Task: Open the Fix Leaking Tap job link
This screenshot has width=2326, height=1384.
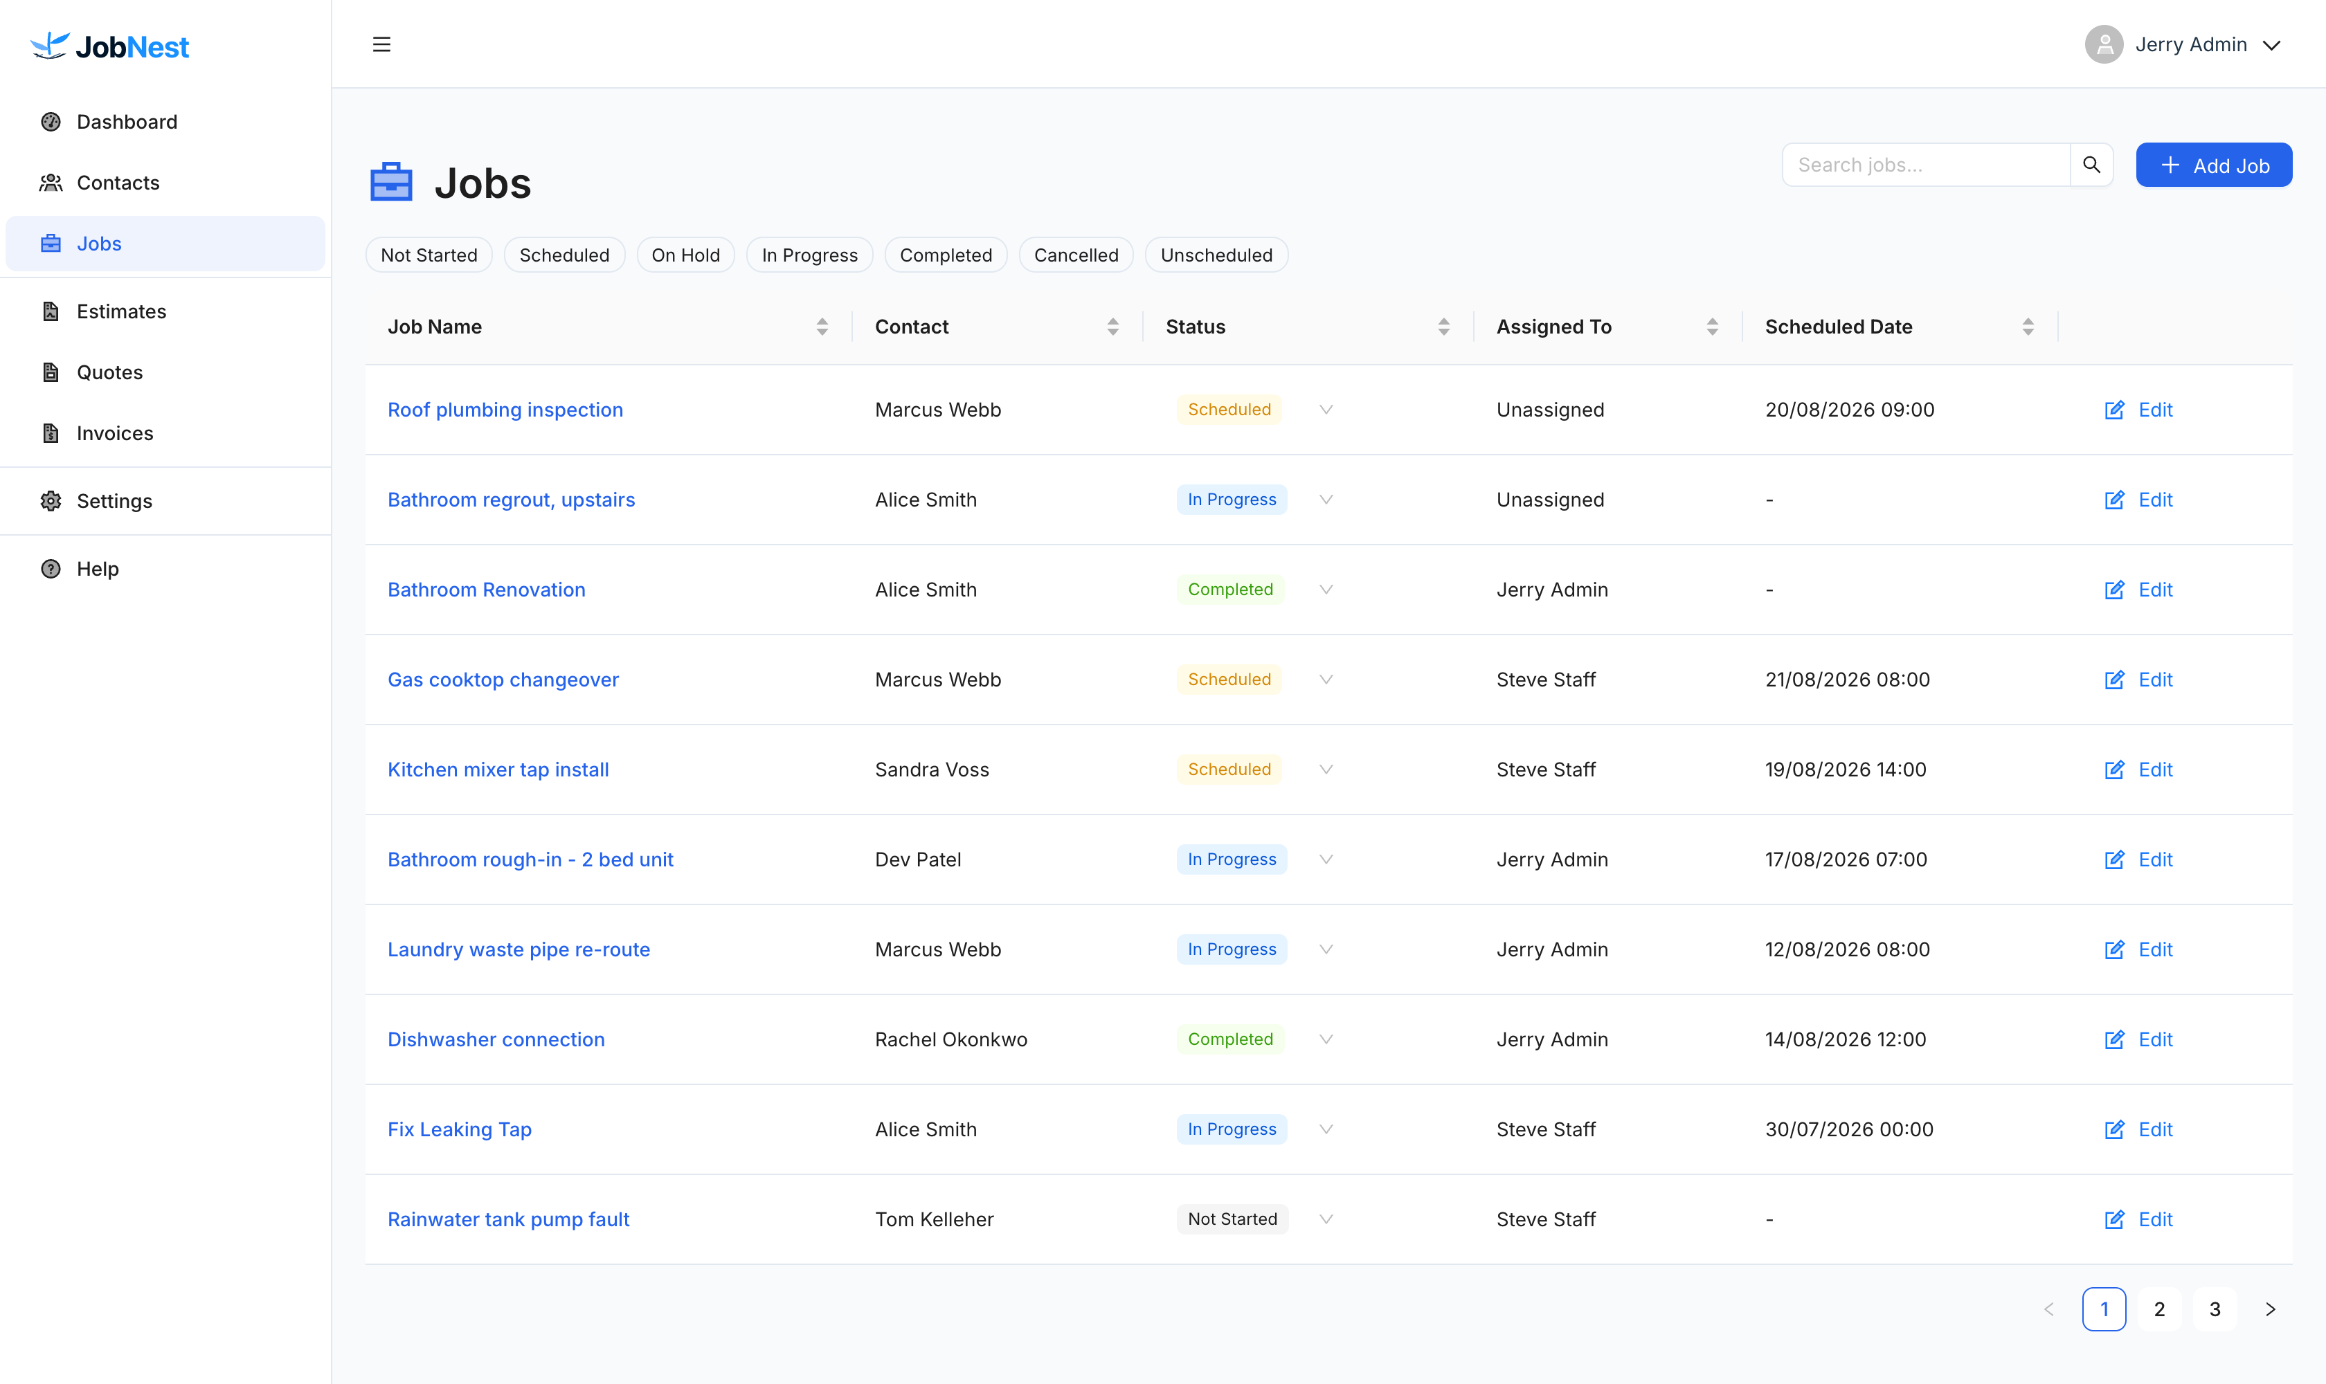Action: tap(460, 1129)
